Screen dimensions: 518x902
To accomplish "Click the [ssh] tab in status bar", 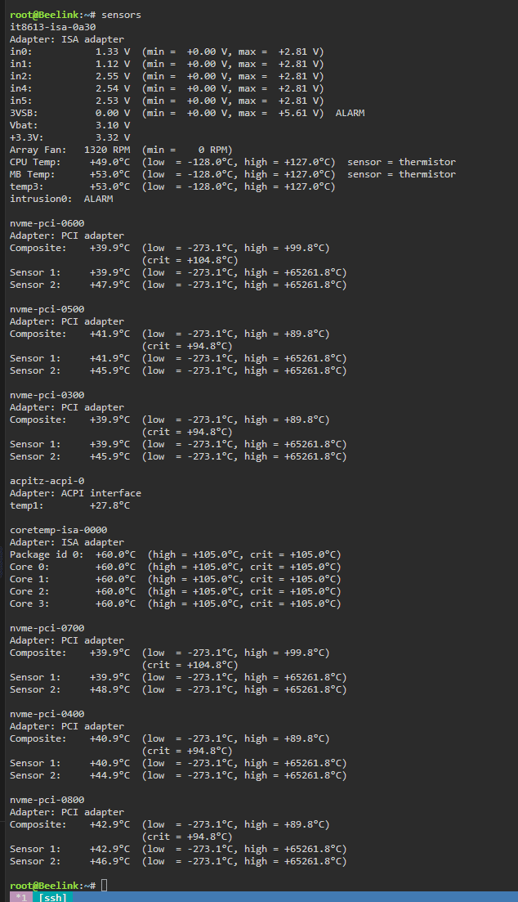I will [52, 897].
